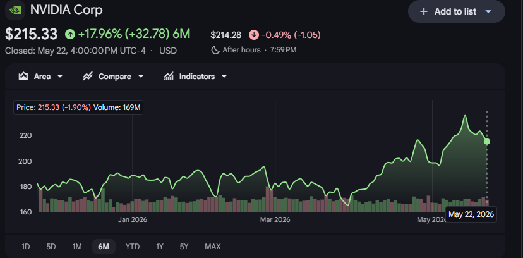Click the green price point marker on chart
The height and width of the screenshot is (258, 523).
pos(487,142)
